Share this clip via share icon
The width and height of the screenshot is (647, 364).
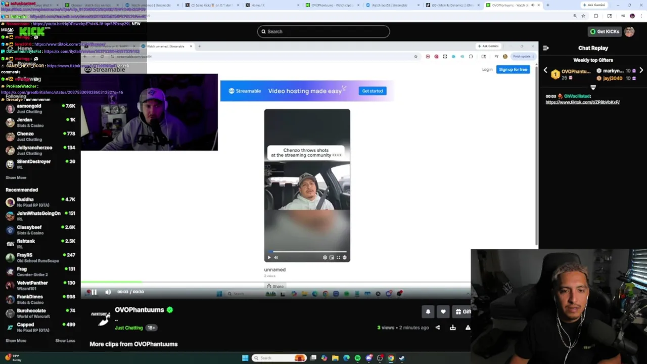coord(438,328)
